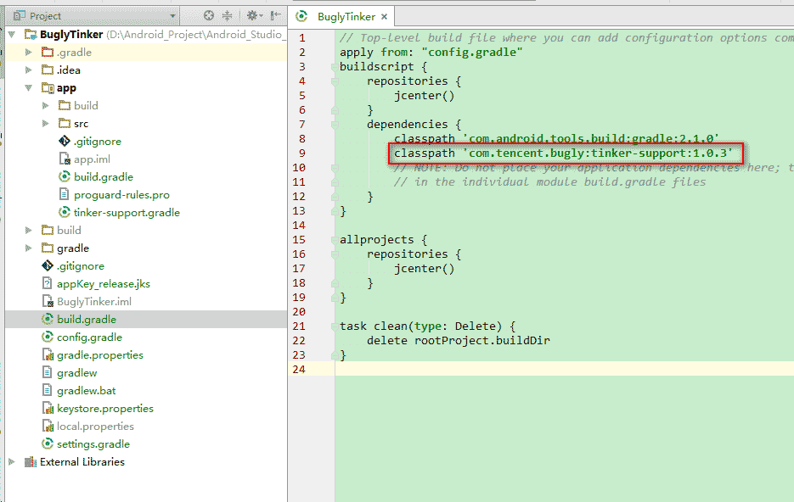
Task: Select appKey_release.jks file name
Action: (104, 284)
